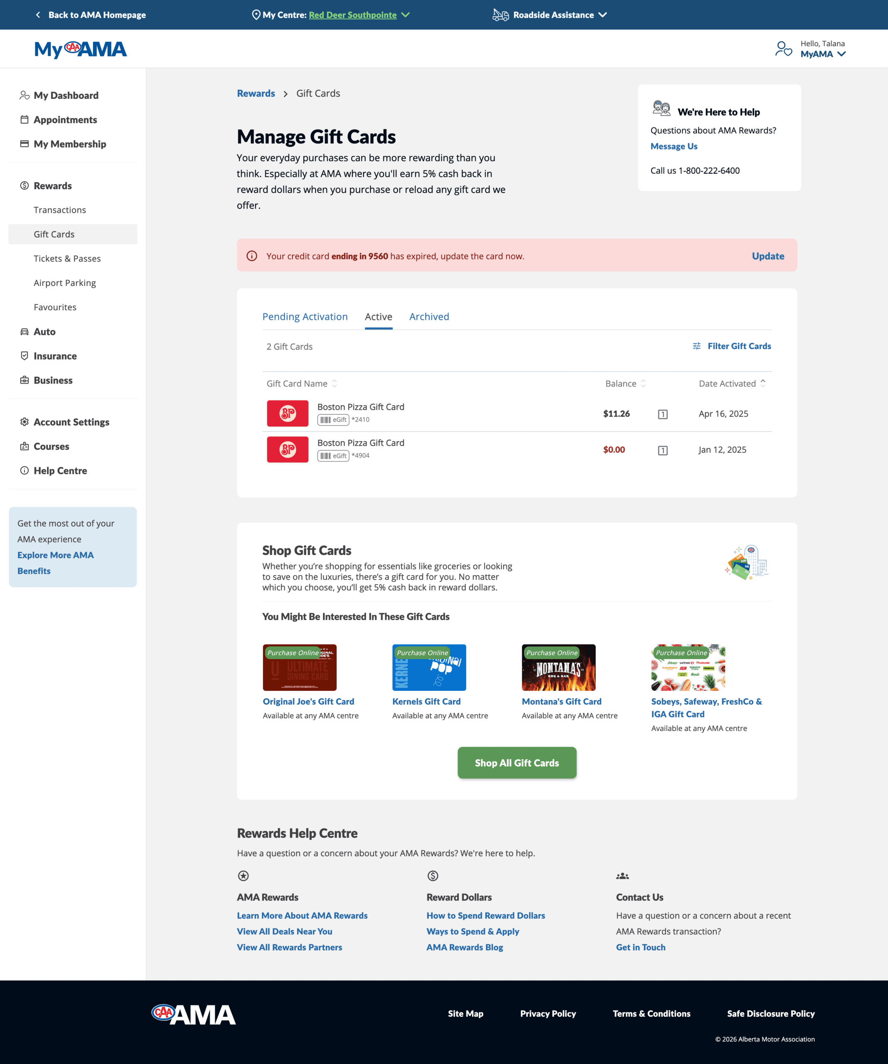Open the MyAMA account dropdown
This screenshot has height=1064, width=888.
823,54
